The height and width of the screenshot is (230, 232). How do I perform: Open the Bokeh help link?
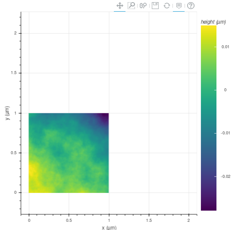point(191,6)
